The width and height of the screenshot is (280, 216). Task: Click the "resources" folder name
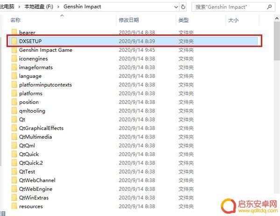click(x=31, y=206)
